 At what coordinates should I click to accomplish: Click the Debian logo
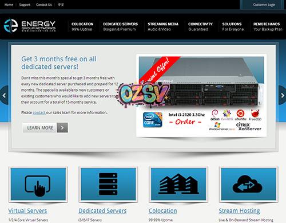click(215, 115)
